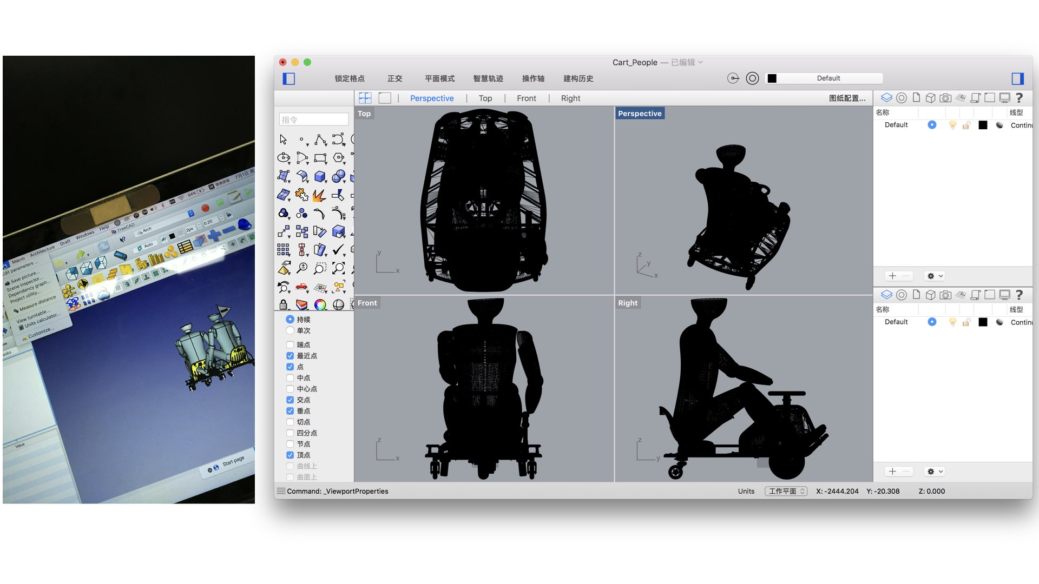The width and height of the screenshot is (1039, 584).
Task: Switch to the Right viewport tab
Action: pyautogui.click(x=570, y=98)
